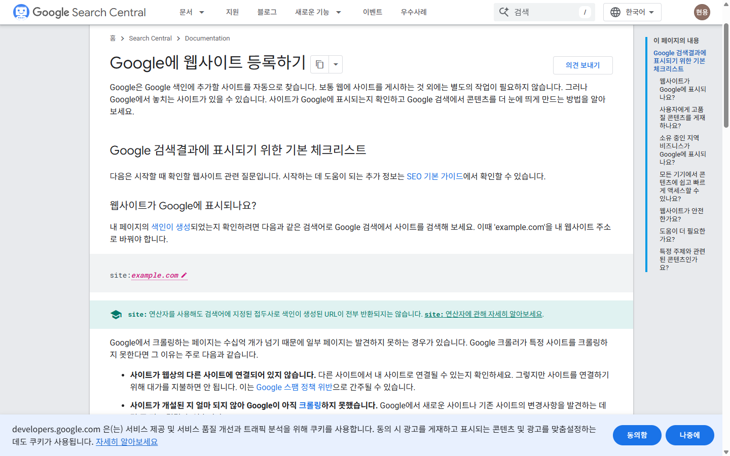Open the 블로그 nav item
Viewport: 730px width, 456px height.
point(267,12)
